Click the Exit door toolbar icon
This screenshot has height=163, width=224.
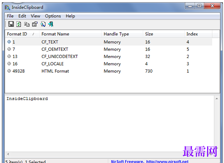[51, 24]
